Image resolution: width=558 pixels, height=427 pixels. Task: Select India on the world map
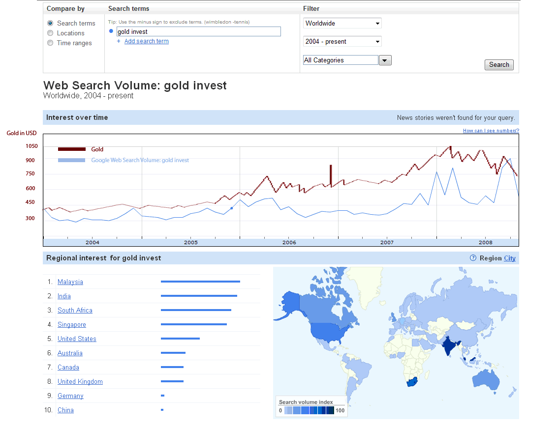pos(450,345)
